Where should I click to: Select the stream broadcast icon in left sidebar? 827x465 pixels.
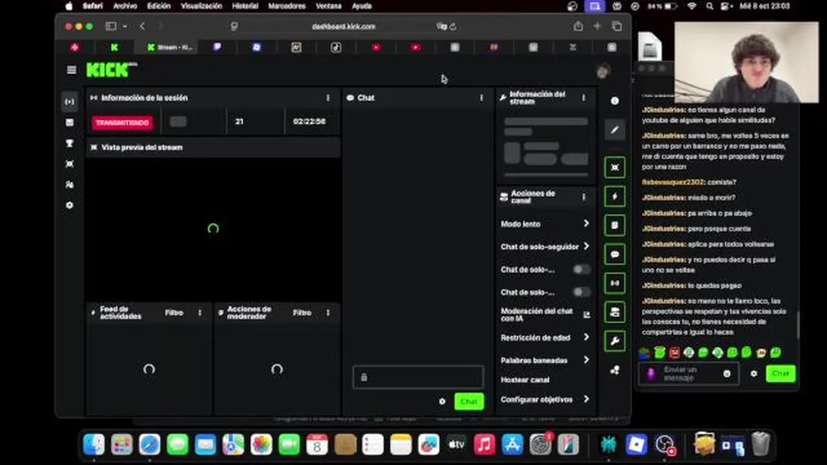pos(70,101)
